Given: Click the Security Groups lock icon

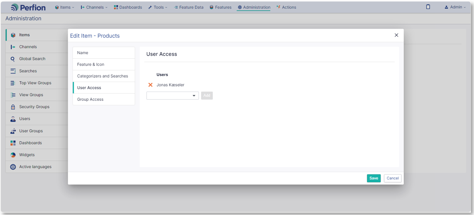Looking at the screenshot, I should [13, 107].
